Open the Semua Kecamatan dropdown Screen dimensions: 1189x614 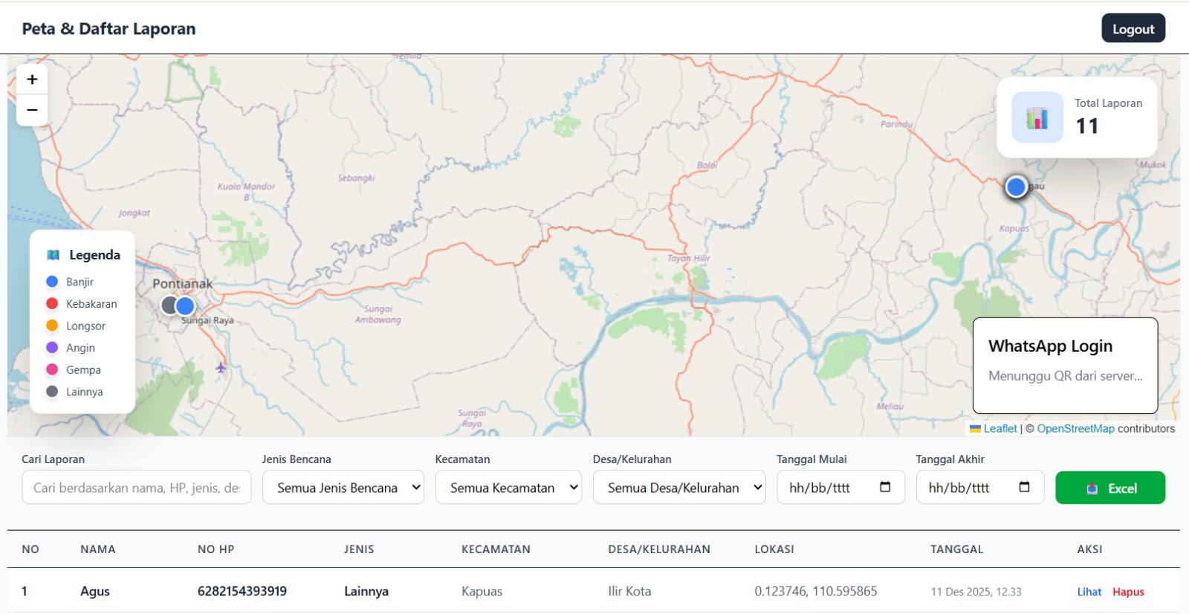[x=508, y=488]
